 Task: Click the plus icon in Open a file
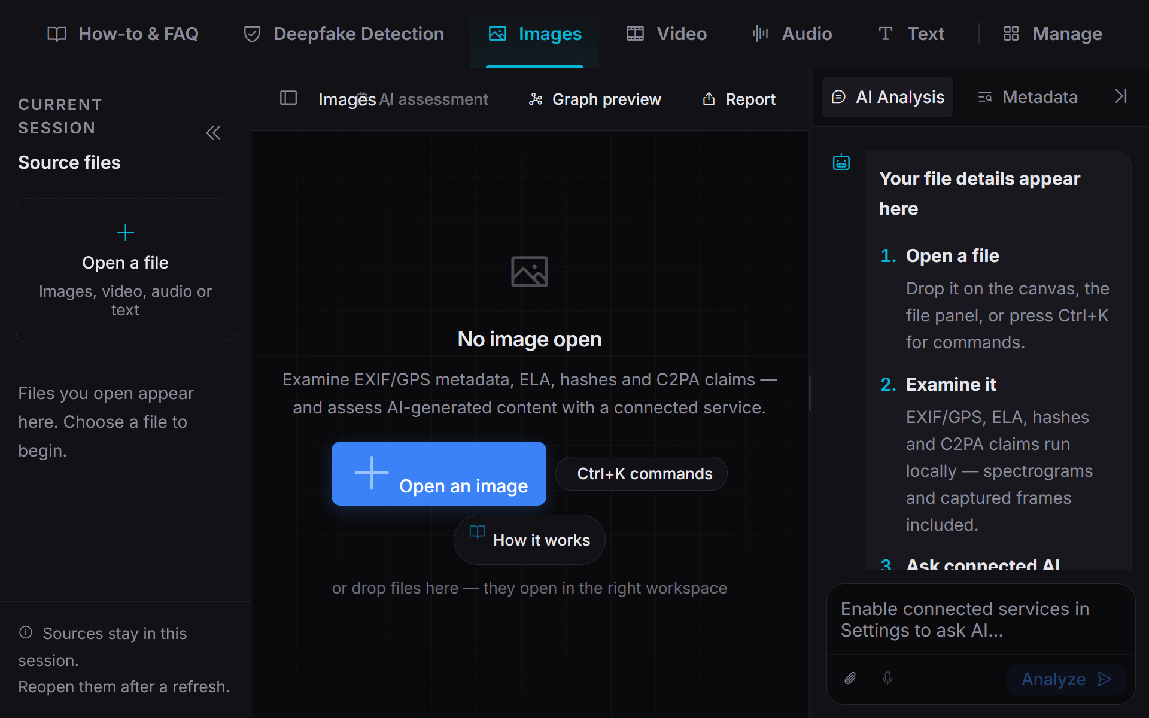[x=125, y=232]
